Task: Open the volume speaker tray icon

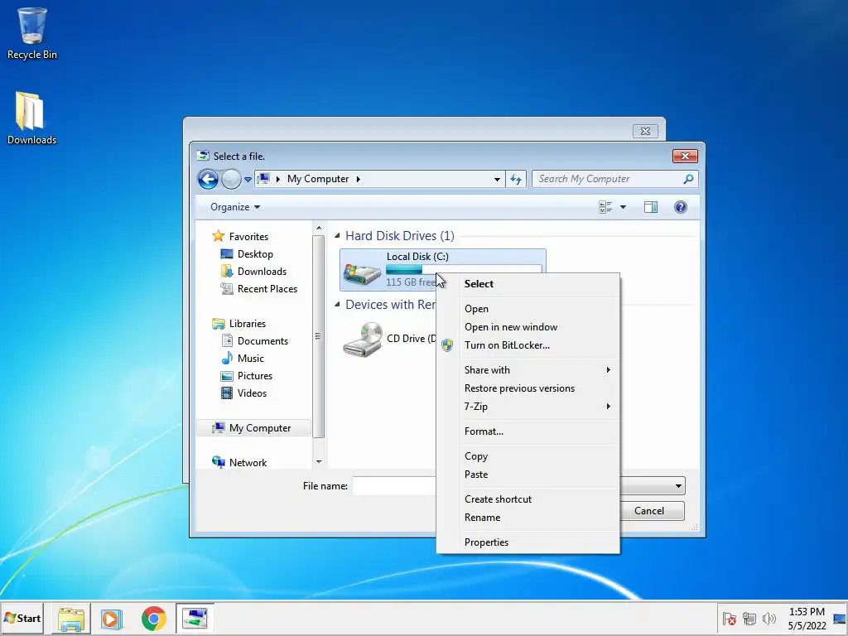Action: click(x=768, y=618)
